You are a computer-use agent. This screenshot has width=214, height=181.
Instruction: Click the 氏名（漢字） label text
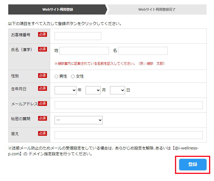[x=22, y=50]
